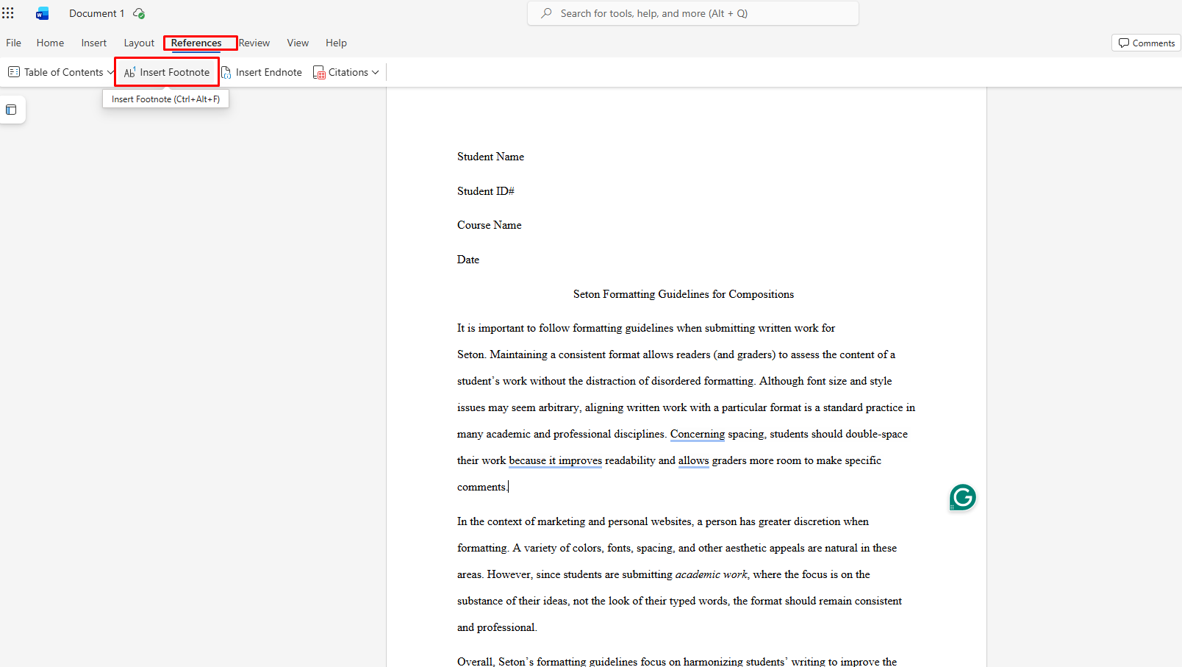Toggle the navigation pane sidebar icon
Screen dimensions: 1182x667
11,110
